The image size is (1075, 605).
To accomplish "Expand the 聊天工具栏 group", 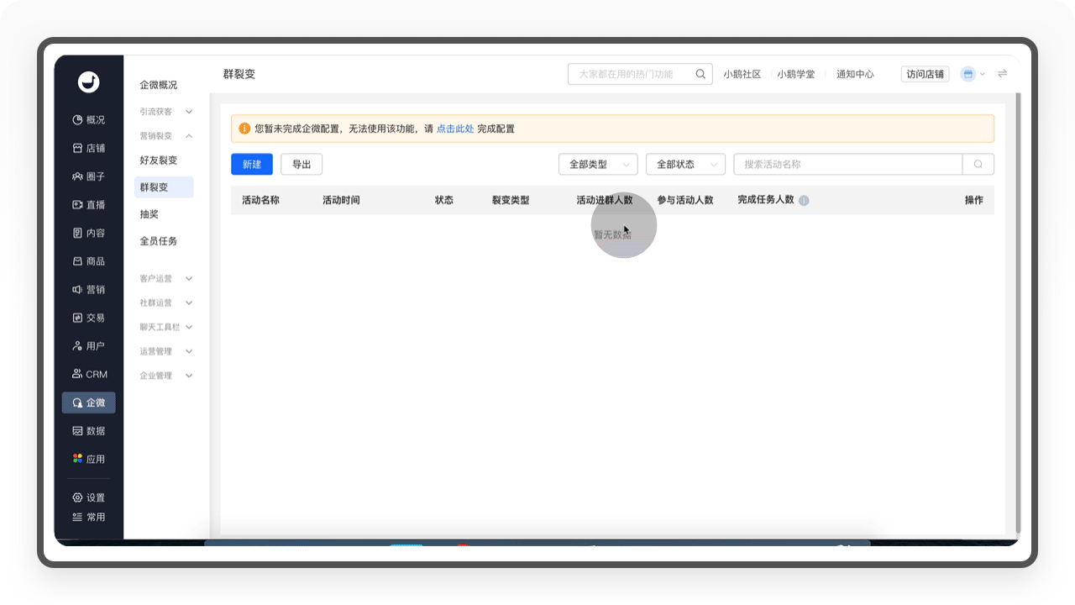I will point(165,328).
